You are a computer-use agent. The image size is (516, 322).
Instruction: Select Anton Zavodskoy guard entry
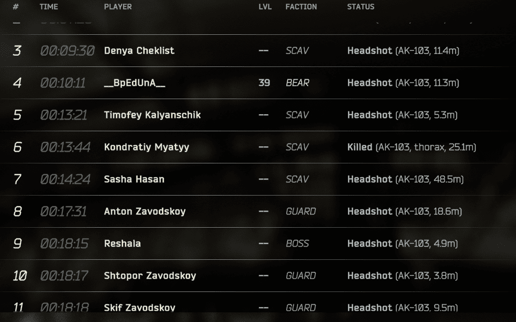(x=145, y=212)
